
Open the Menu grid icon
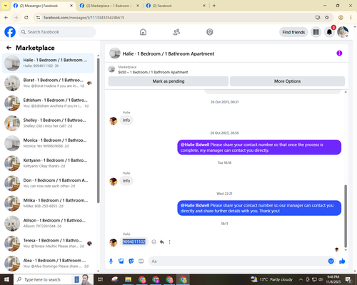coord(316,32)
